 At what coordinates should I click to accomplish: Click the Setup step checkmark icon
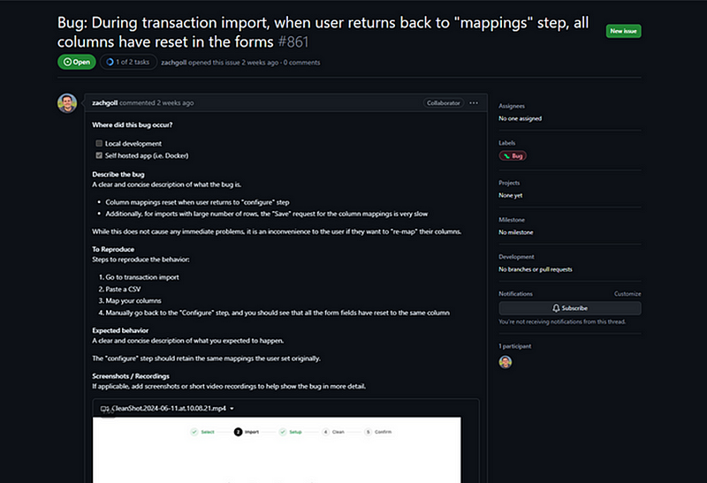pyautogui.click(x=283, y=433)
